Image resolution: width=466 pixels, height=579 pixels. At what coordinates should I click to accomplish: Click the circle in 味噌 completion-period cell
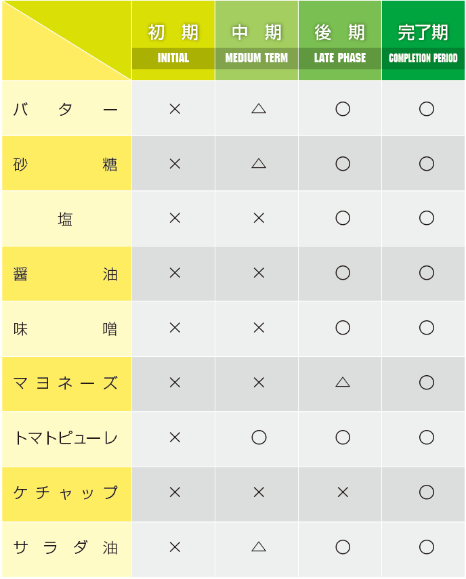coord(427,328)
